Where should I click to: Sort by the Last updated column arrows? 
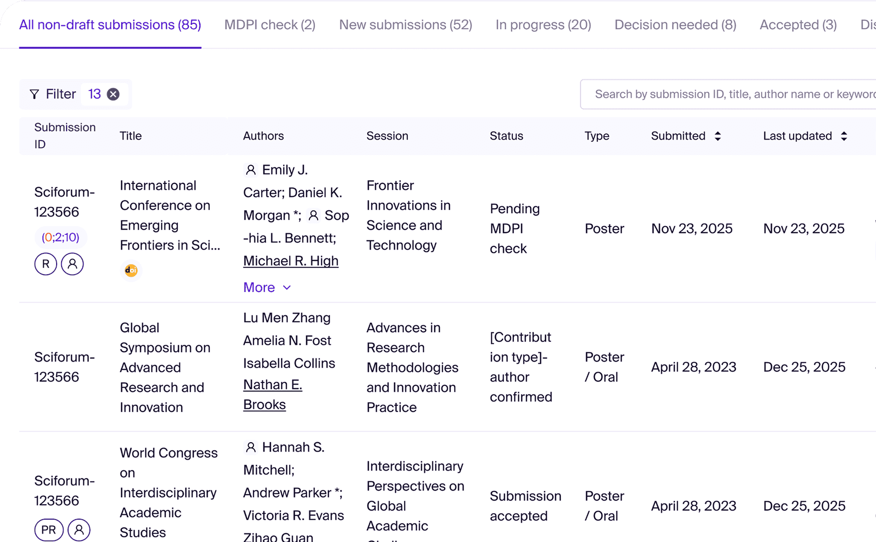(844, 136)
